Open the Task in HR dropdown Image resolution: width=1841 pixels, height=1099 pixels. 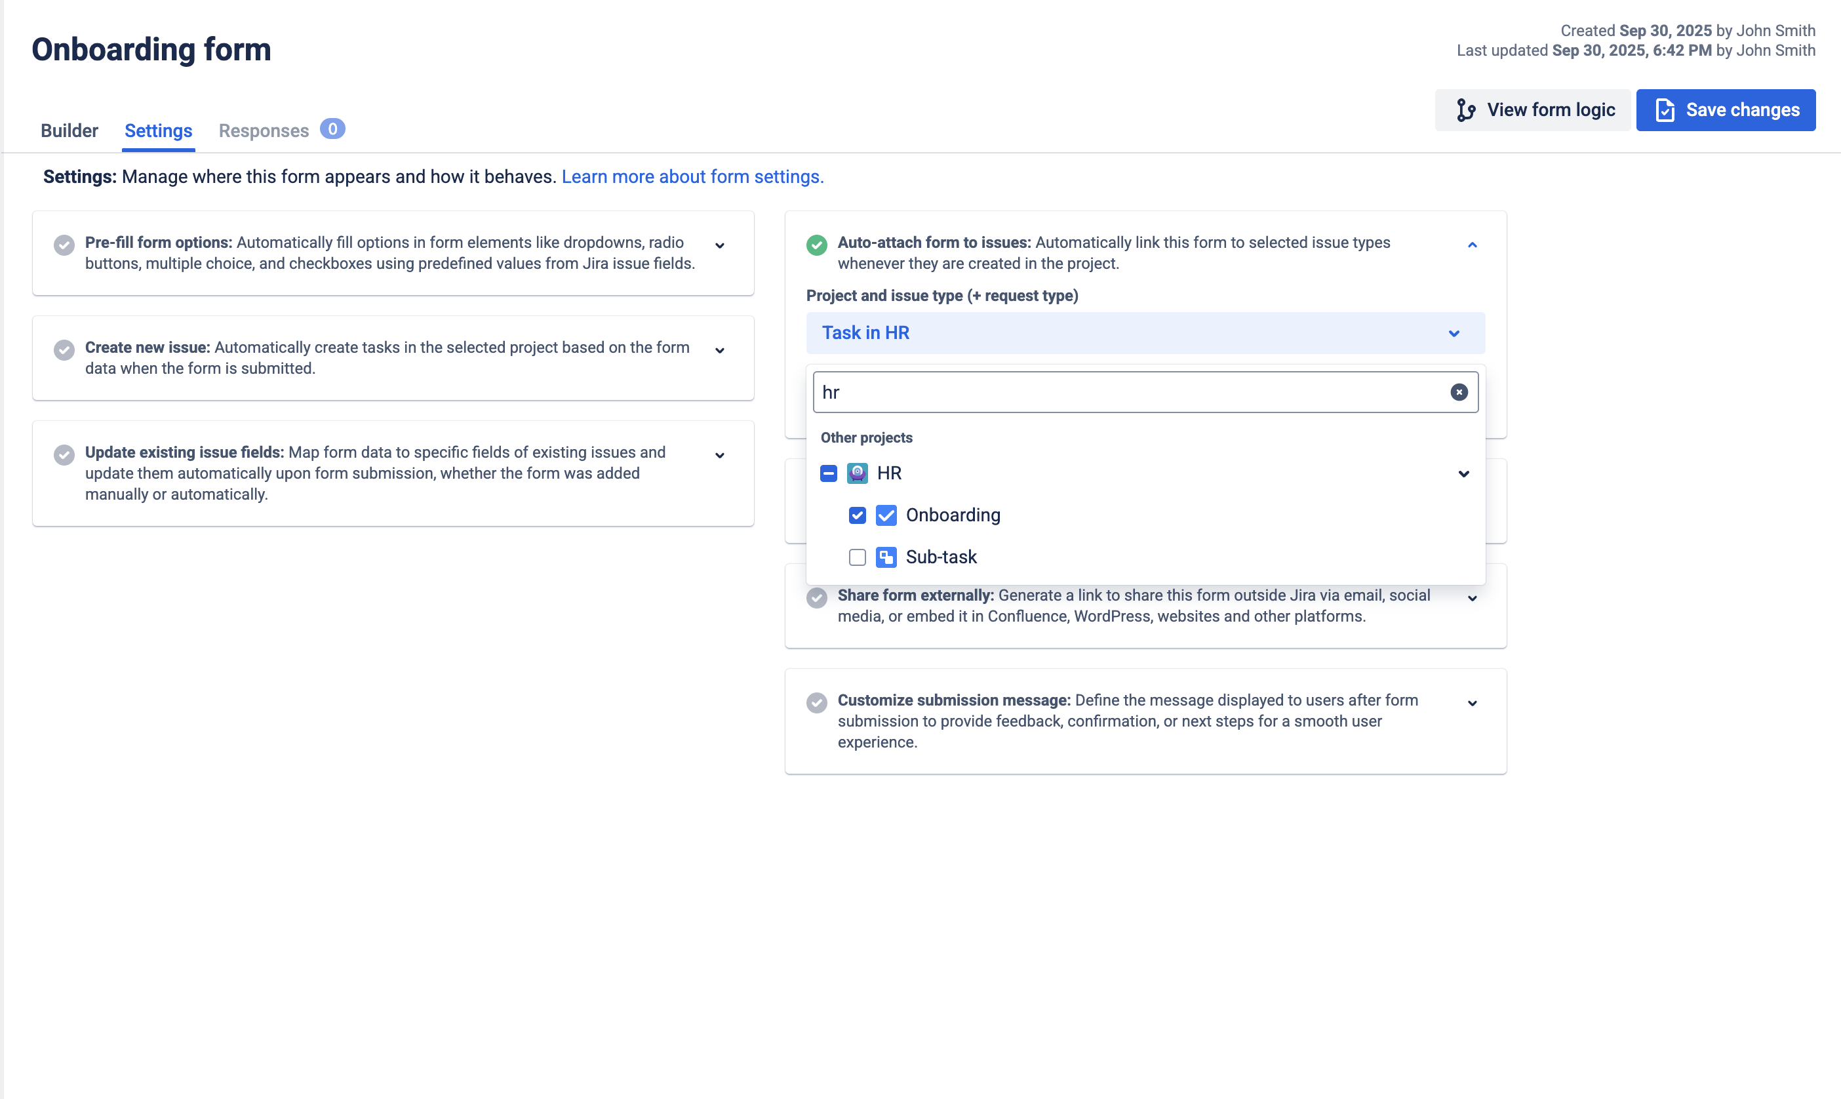point(1145,332)
